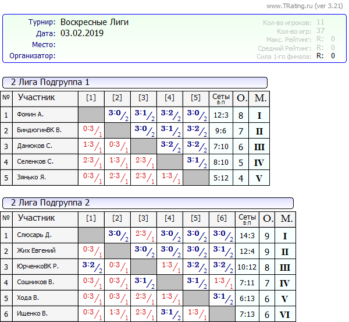This screenshot has width=349, height=322.
Task: Click the tournament name Воскресные Лиги
Action: pyautogui.click(x=94, y=22)
